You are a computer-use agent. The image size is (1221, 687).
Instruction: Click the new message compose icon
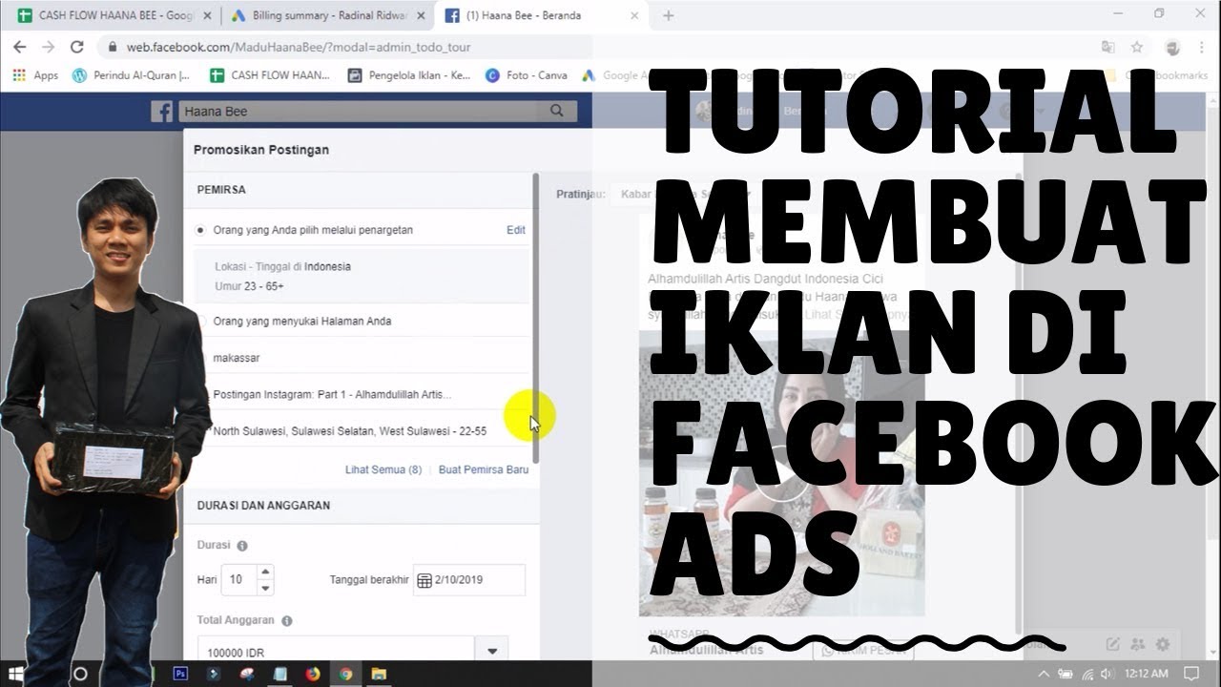point(1113,645)
